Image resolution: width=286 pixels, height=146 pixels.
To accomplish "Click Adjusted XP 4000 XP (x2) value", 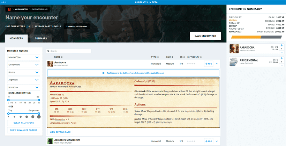I will [235, 32].
